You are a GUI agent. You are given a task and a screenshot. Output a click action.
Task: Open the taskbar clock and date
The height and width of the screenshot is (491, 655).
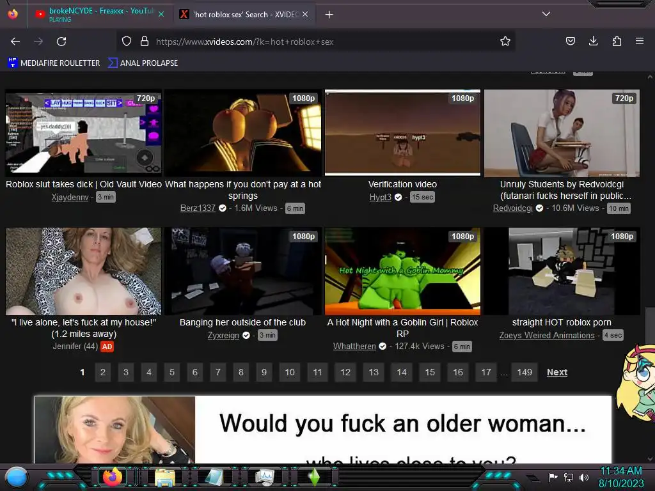(x=621, y=477)
